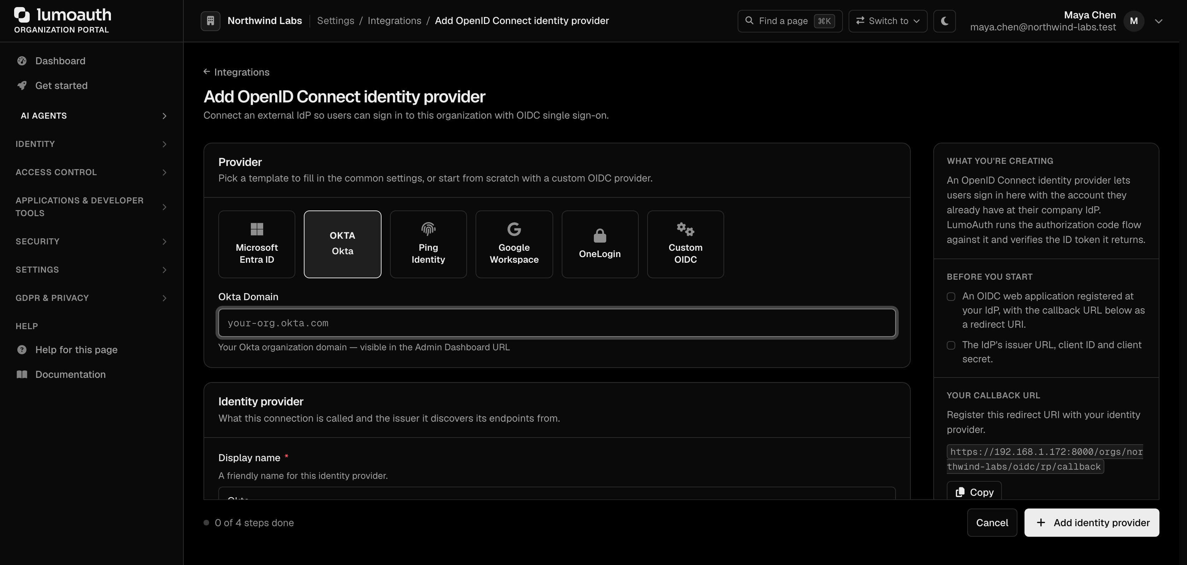Copy the callback URL
This screenshot has width=1187, height=565.
[974, 492]
